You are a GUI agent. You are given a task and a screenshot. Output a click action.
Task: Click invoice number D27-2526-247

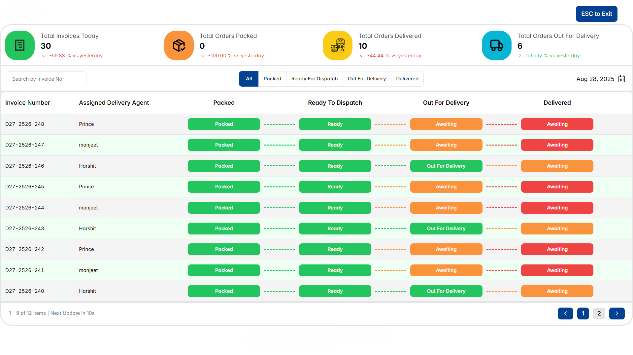pyautogui.click(x=25, y=145)
